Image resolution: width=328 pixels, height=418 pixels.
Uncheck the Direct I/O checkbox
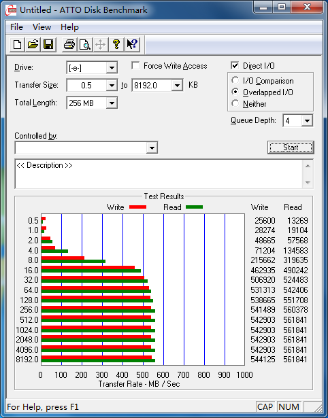tap(235, 65)
